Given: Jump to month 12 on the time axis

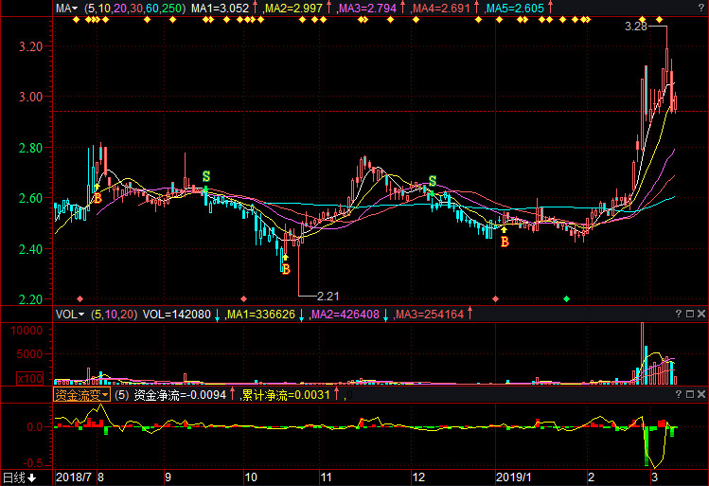Looking at the screenshot, I should click(x=418, y=477).
